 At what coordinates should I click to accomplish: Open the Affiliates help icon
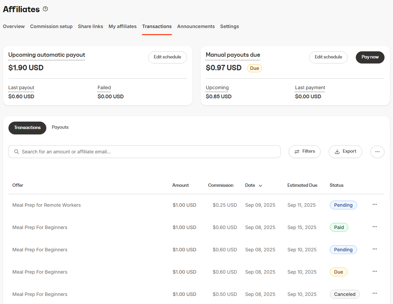coord(45,9)
